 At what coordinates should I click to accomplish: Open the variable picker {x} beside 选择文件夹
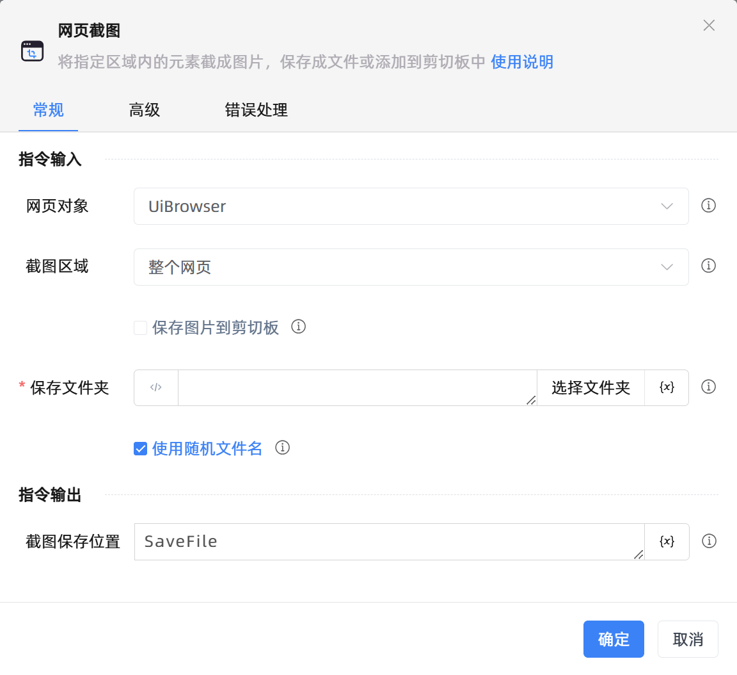[667, 387]
